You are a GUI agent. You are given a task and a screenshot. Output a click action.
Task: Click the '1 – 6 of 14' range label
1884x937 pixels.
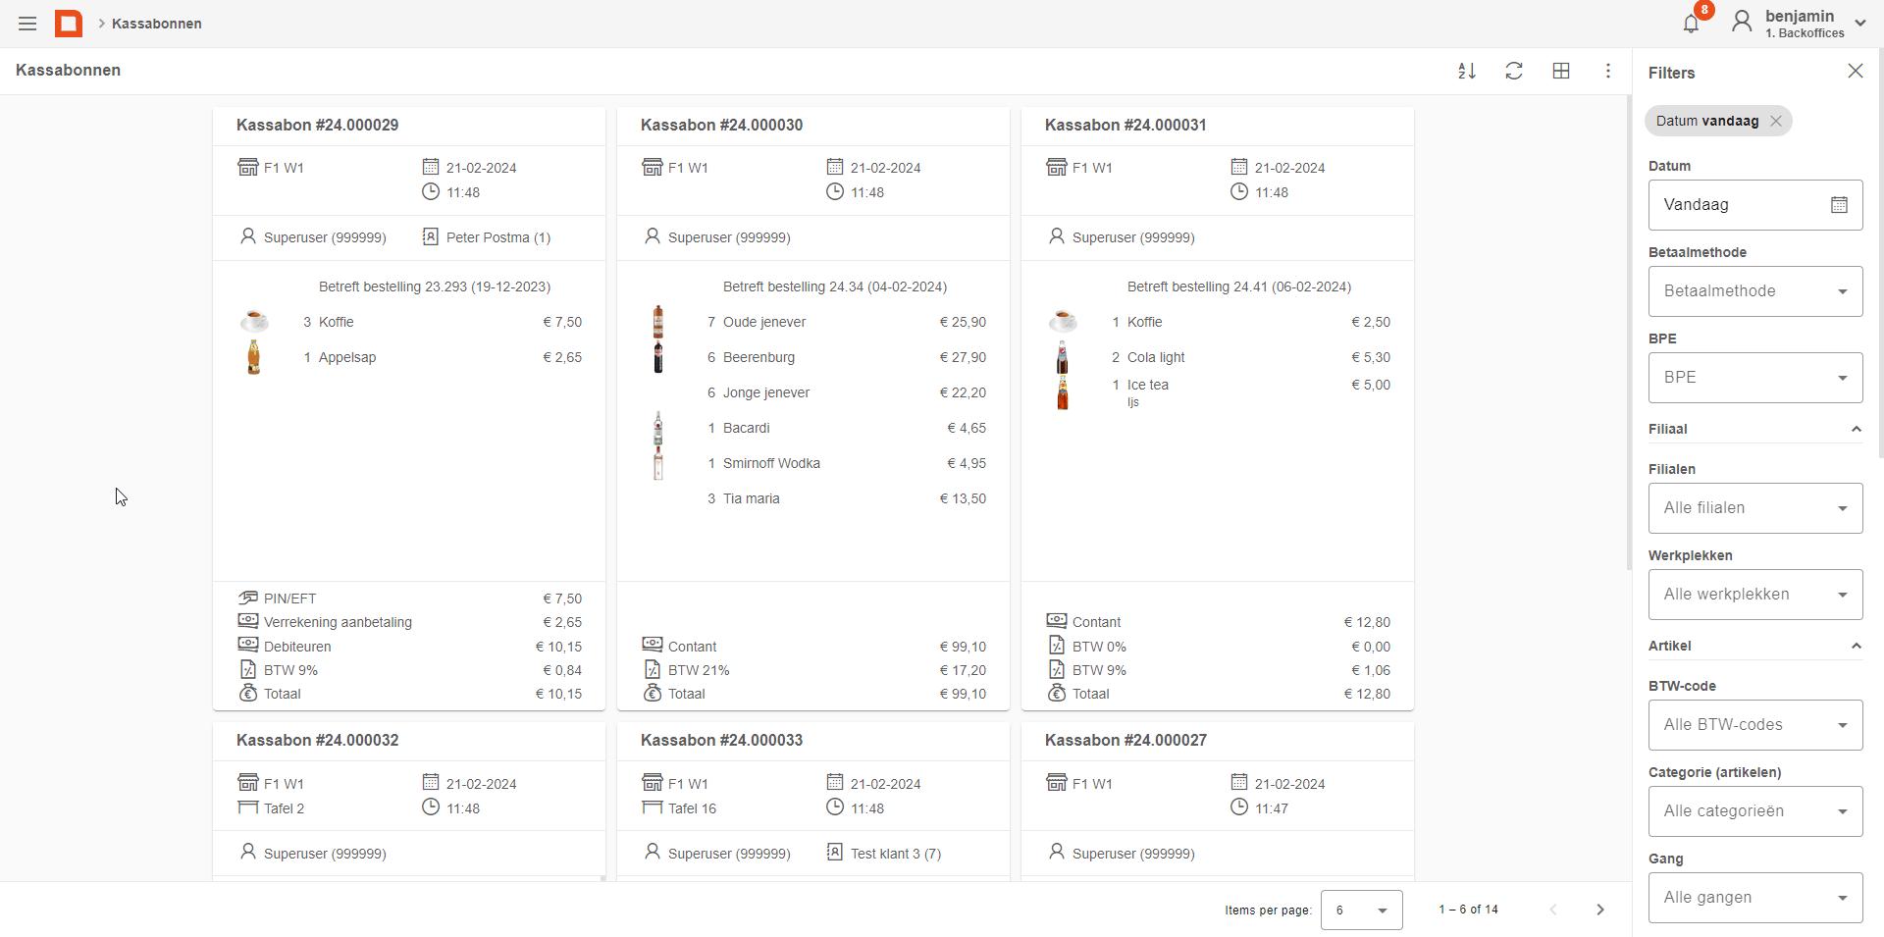click(1469, 910)
